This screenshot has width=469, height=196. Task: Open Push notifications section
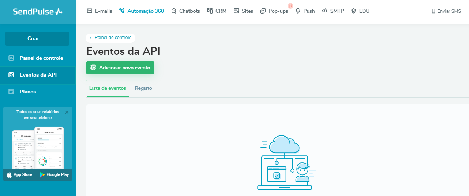point(305,11)
